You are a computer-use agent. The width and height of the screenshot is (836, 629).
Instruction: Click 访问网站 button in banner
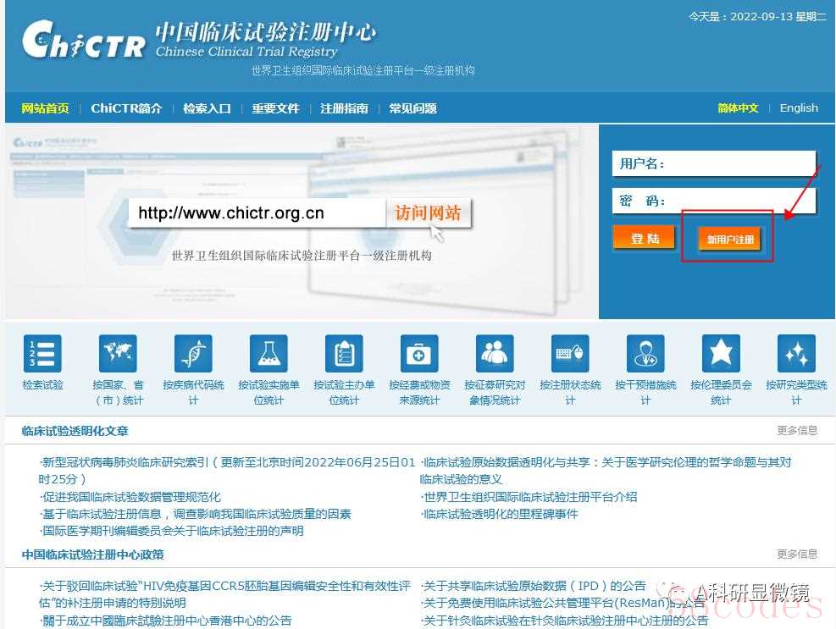(428, 212)
